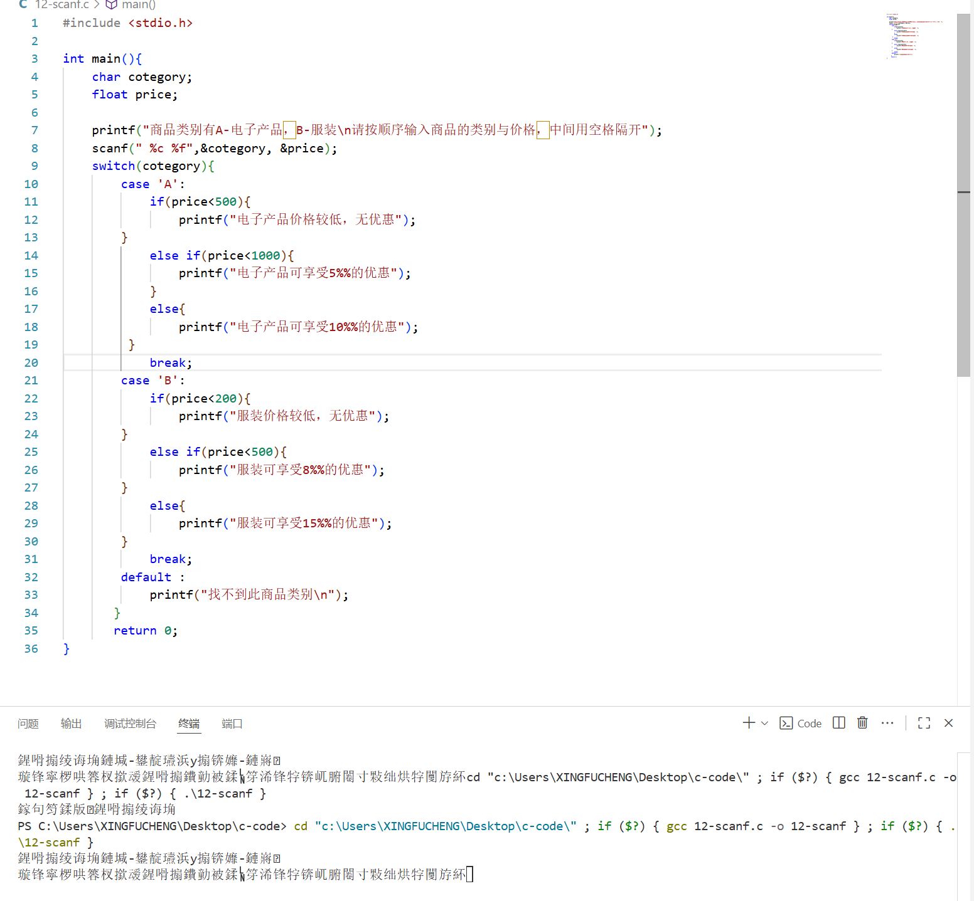
Task: Click the break statement on line 31
Action: pos(171,559)
